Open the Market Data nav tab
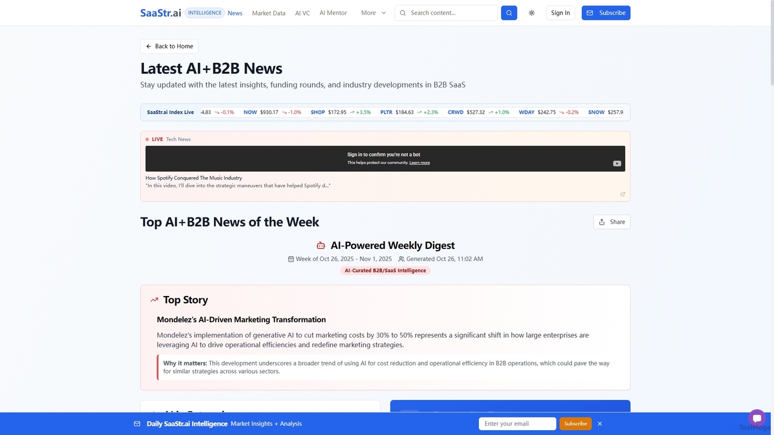Screen dimensions: 774x435 coord(268,13)
